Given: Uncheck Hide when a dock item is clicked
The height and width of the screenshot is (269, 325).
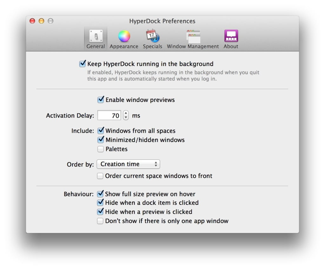Looking at the screenshot, I should (100, 202).
